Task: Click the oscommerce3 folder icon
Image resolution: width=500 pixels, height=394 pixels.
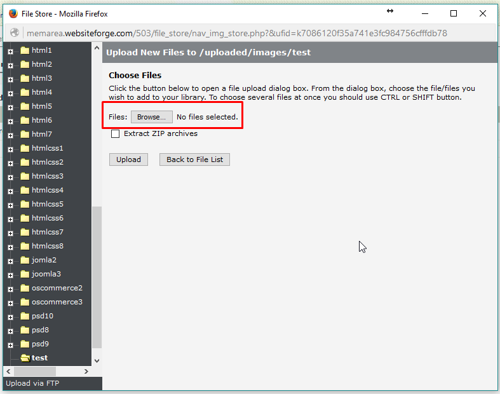Action: click(x=25, y=302)
